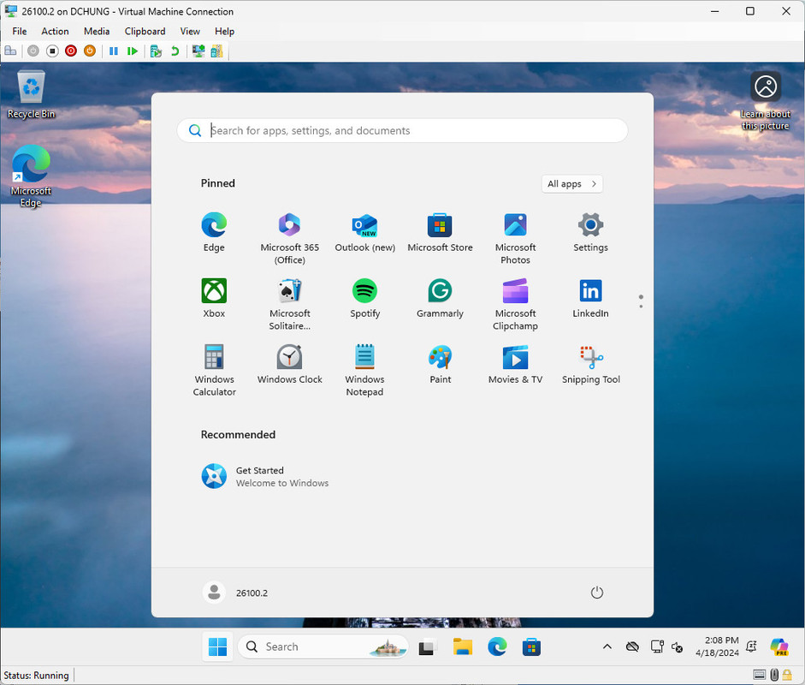Viewport: 805px width, 685px height.
Task: Click the Turn Off VM stop icon
Action: (52, 51)
